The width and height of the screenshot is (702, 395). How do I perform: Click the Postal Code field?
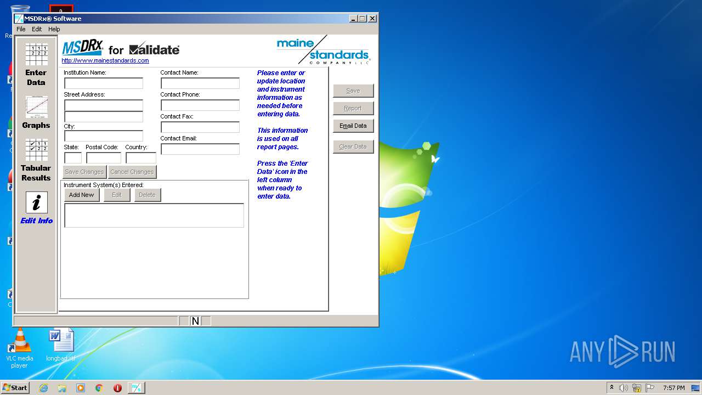[104, 158]
